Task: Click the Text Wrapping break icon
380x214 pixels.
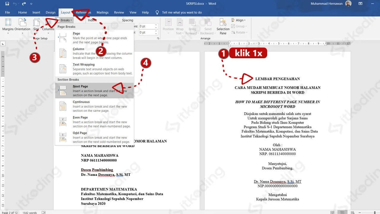Action: tap(63, 69)
